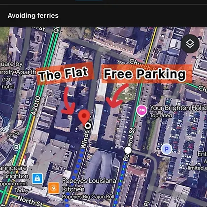Tap the blue shopping bag icon
Viewport: 207px width, 207px height.
(x=37, y=178)
